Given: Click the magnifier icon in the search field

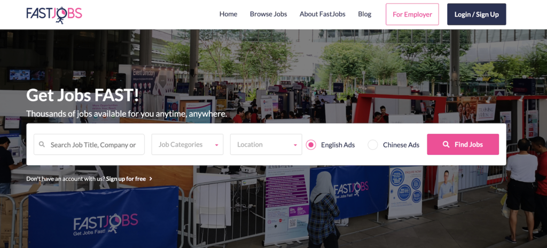Looking at the screenshot, I should (x=42, y=144).
